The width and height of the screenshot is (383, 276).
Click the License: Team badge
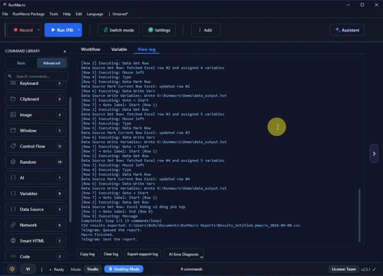343,269
